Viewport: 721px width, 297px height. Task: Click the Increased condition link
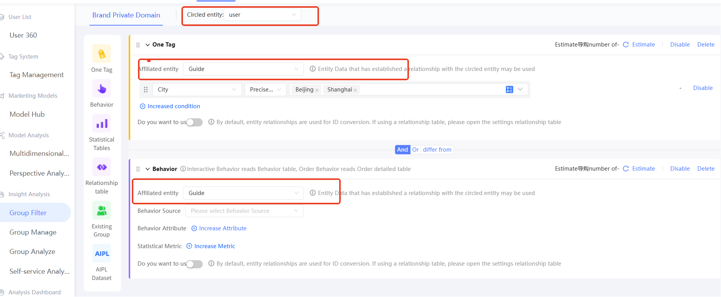(x=174, y=106)
